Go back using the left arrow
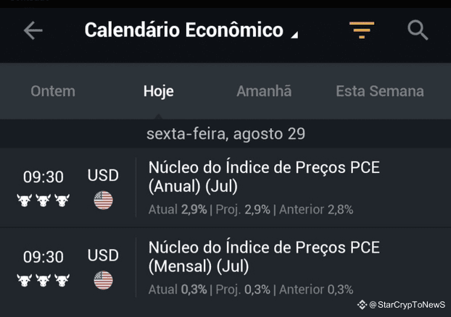The width and height of the screenshot is (451, 317). point(33,30)
